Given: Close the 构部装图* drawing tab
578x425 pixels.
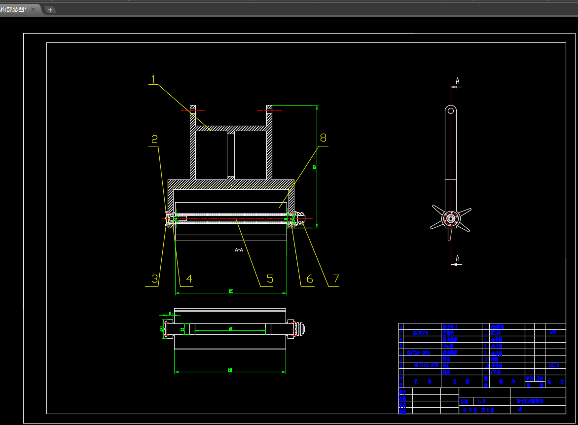Looking at the screenshot, I should click(33, 9).
